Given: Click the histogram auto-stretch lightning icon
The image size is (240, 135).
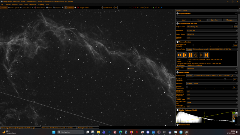Looking at the screenshot, I should coord(233,116).
